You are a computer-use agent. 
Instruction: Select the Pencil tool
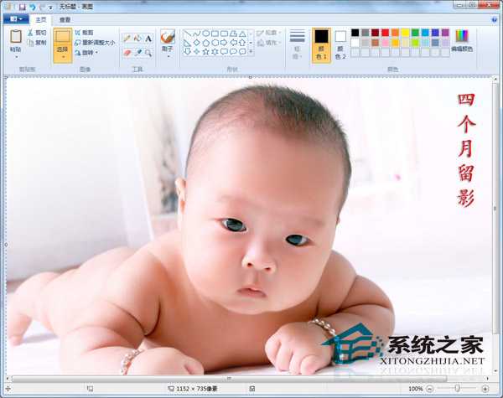click(127, 39)
